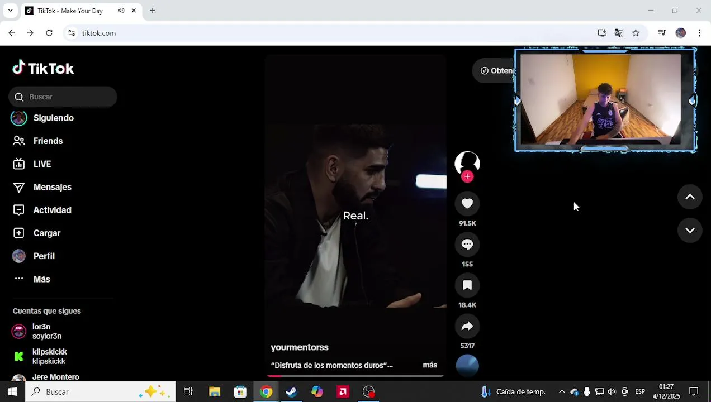
Task: Go to the LIVE section
Action: click(32, 164)
